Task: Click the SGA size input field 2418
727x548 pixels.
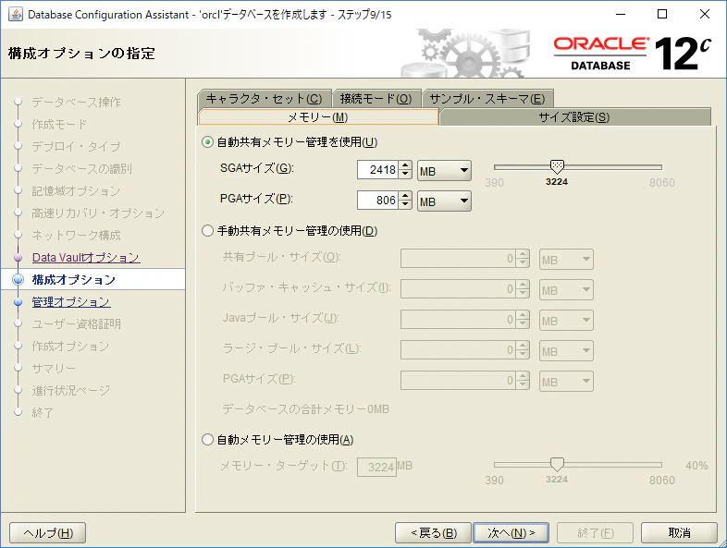Action: (x=378, y=169)
